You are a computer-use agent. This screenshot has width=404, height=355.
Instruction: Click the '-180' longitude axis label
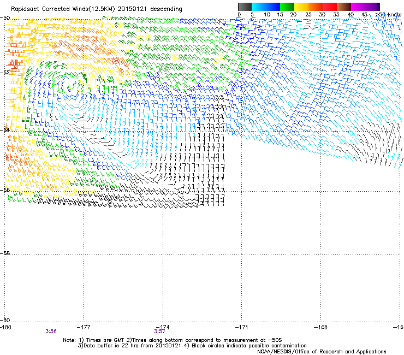pos(5,327)
